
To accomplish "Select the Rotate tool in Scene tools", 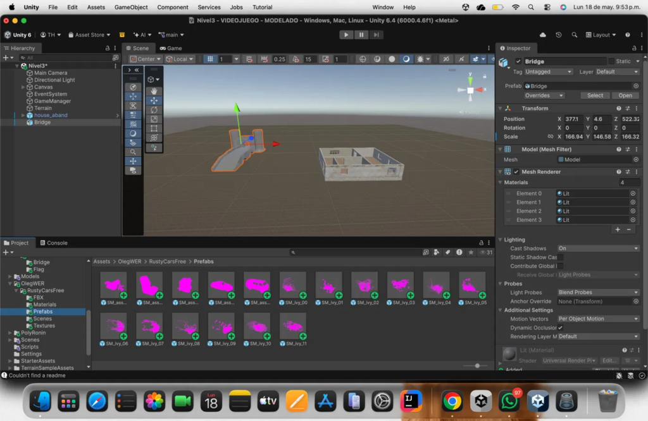I will click(x=154, y=110).
